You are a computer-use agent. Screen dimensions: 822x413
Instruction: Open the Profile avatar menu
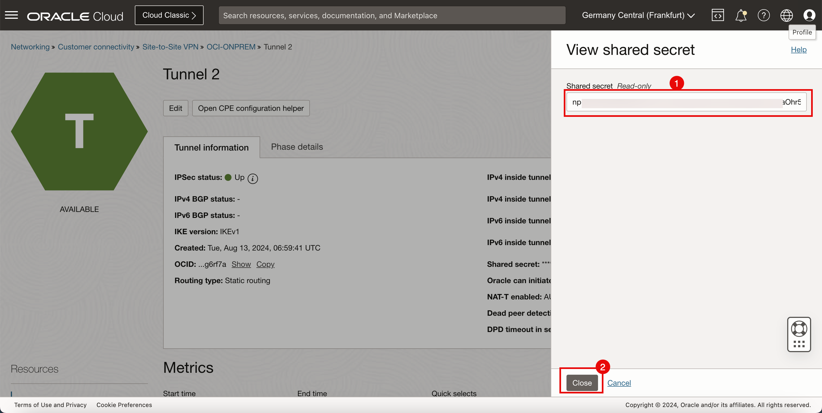[809, 15]
